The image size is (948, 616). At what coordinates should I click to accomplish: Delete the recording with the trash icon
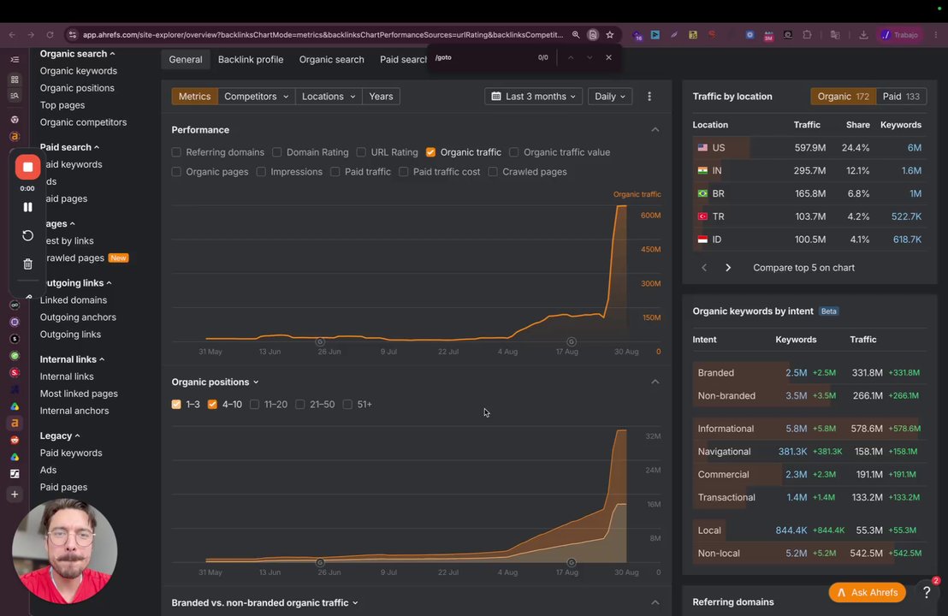click(27, 264)
